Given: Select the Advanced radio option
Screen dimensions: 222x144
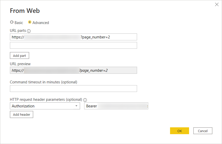Looking at the screenshot, I should pos(30,22).
